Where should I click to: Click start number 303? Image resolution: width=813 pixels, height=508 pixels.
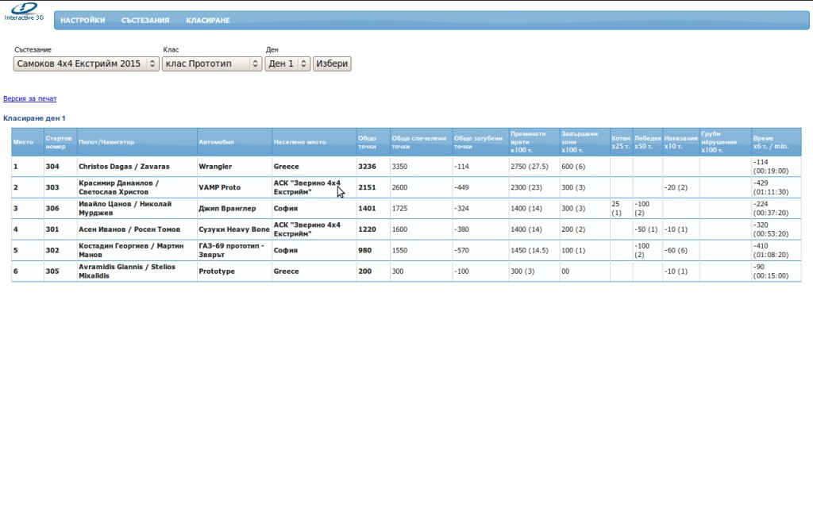(52, 187)
